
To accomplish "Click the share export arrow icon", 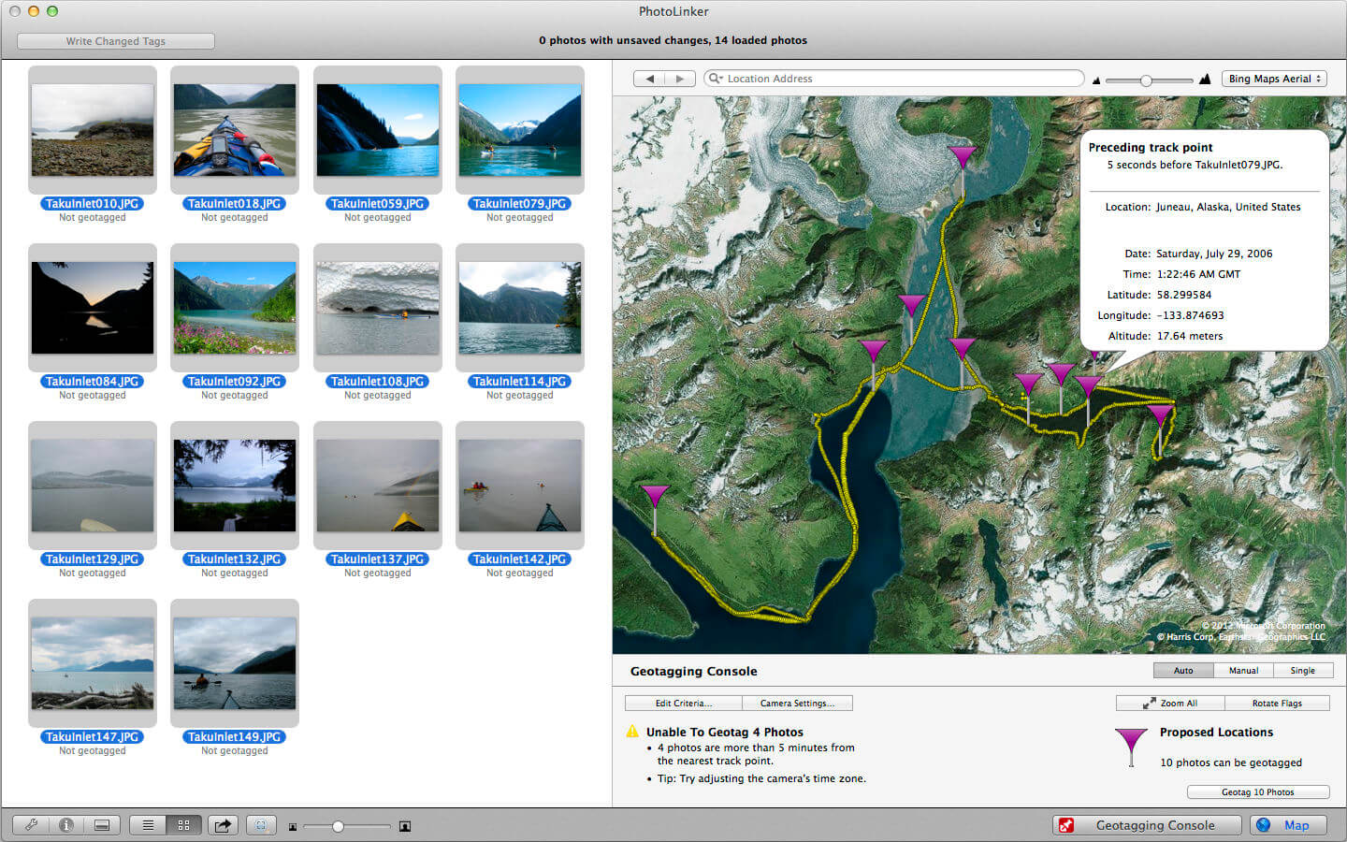I will tap(223, 825).
